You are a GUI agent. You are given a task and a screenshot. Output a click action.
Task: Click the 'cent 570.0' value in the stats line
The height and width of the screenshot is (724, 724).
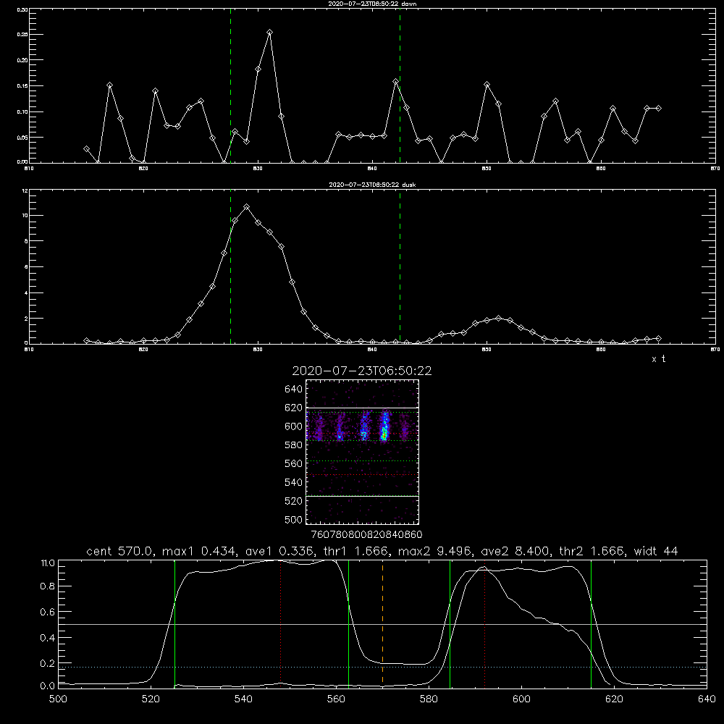pyautogui.click(x=117, y=551)
